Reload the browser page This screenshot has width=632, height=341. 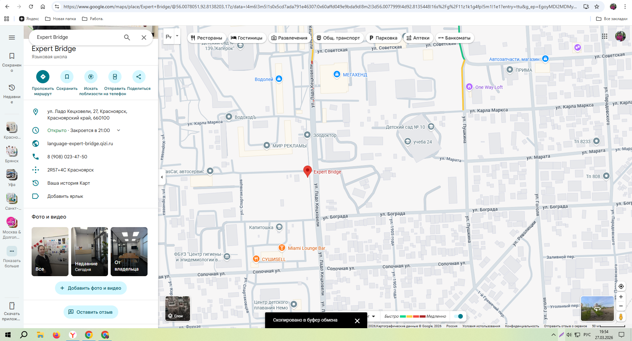tap(31, 7)
